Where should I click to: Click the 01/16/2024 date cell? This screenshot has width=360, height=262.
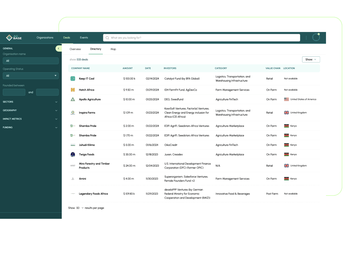pos(152,145)
